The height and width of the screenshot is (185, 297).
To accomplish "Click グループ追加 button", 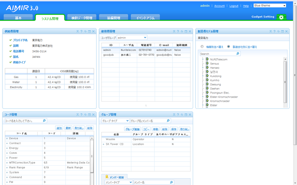I will coord(132,129).
